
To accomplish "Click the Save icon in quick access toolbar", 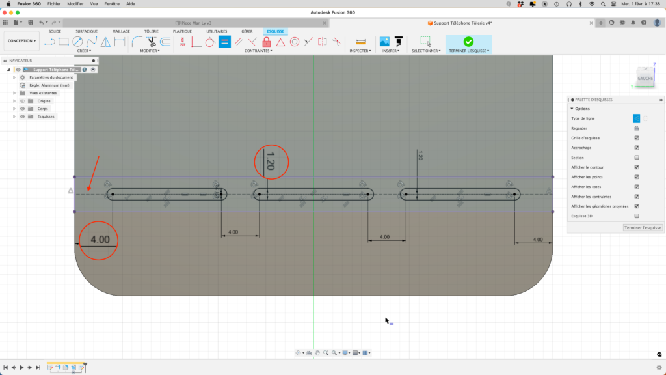I will tap(31, 23).
